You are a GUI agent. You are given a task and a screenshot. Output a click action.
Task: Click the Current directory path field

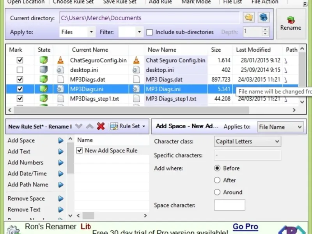click(149, 18)
